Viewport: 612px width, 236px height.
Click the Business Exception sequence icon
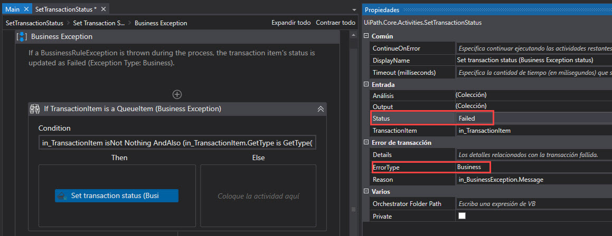click(x=22, y=36)
